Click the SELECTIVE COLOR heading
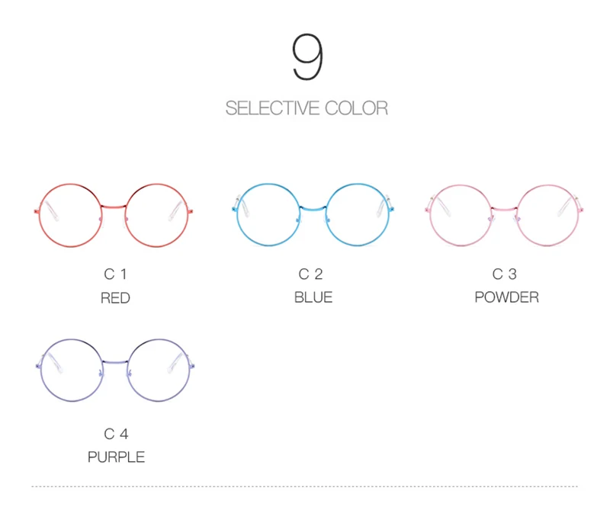This screenshot has height=507, width=610. coord(307,108)
